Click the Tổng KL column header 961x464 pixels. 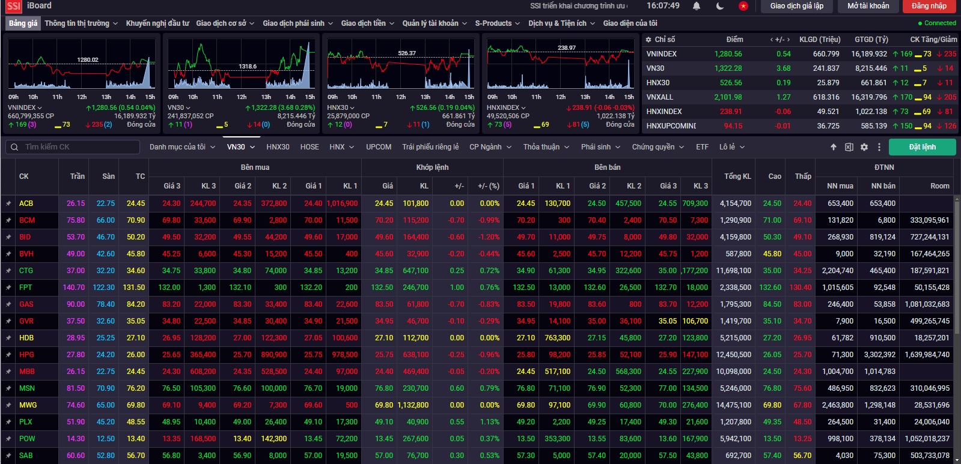[x=737, y=176]
